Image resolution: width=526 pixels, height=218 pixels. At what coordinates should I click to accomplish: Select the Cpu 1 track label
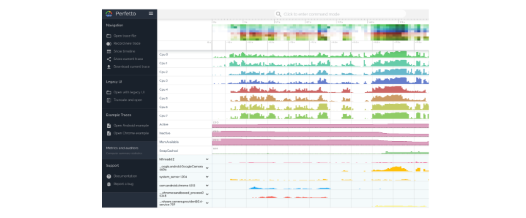(163, 63)
